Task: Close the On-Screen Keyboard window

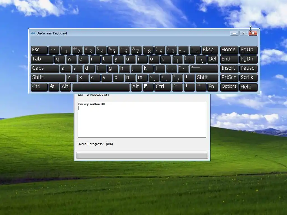Action: 253,33
